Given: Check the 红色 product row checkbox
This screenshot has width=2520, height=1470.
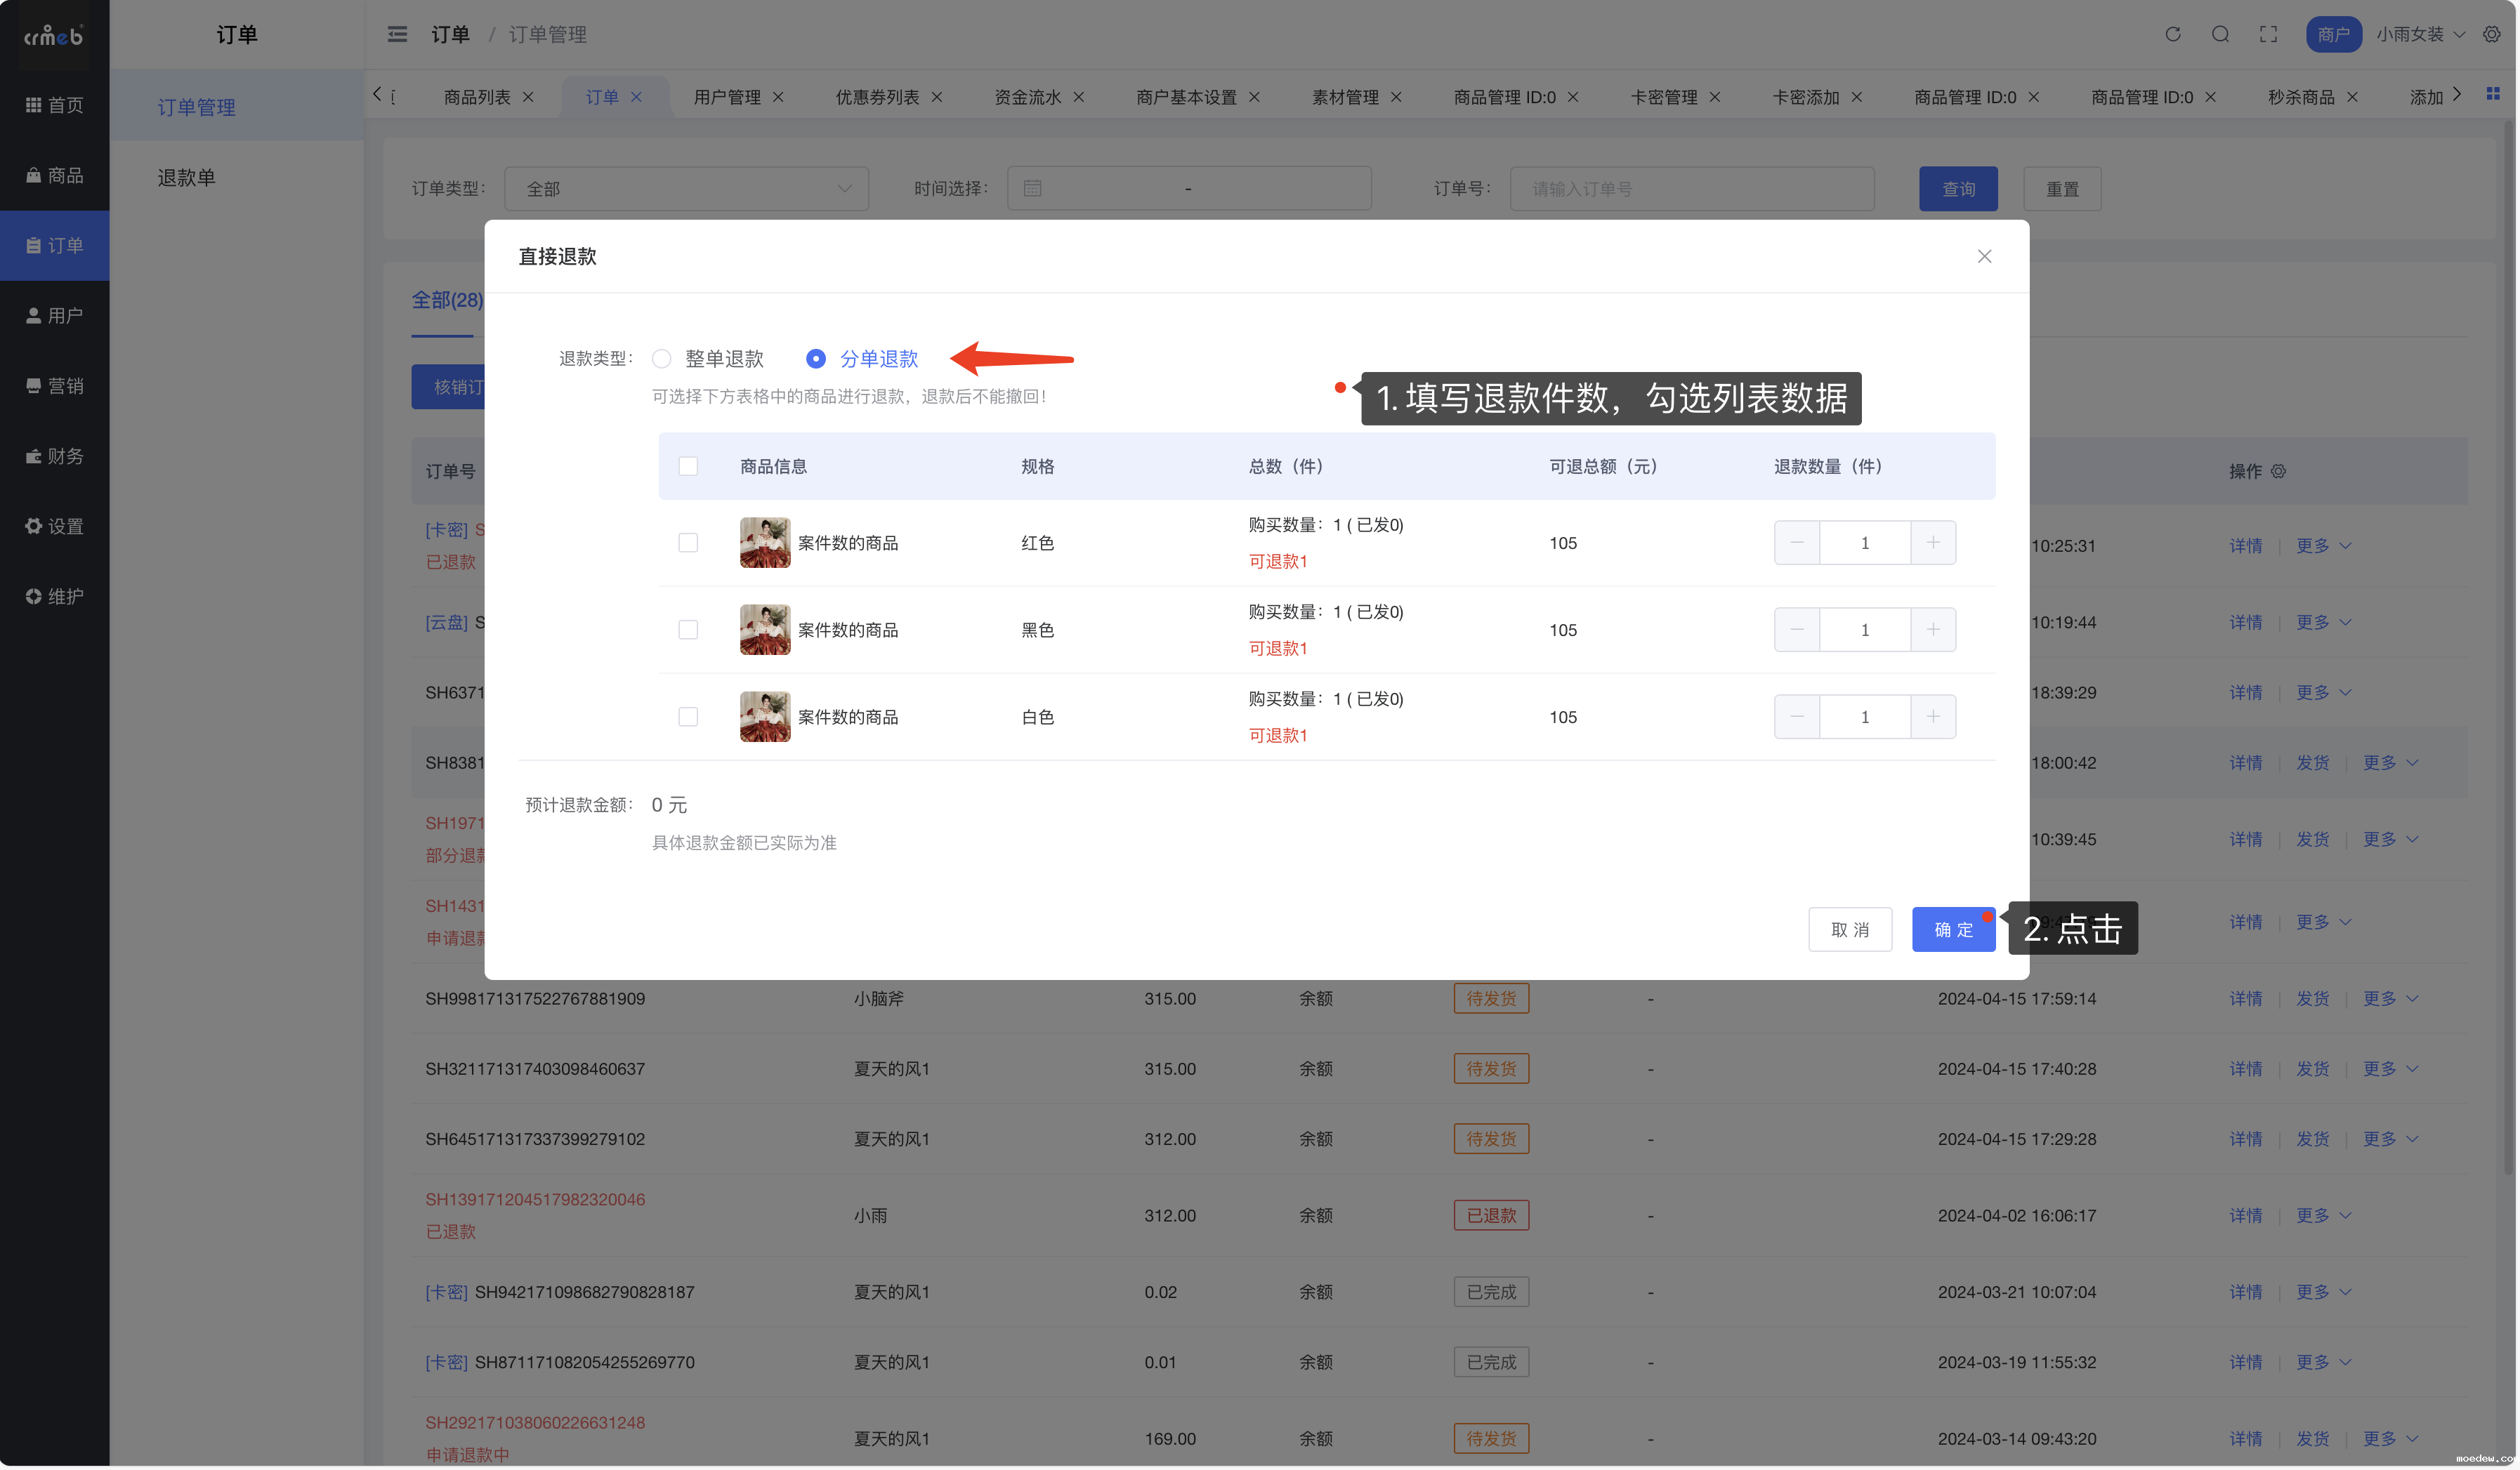Looking at the screenshot, I should coord(688,543).
